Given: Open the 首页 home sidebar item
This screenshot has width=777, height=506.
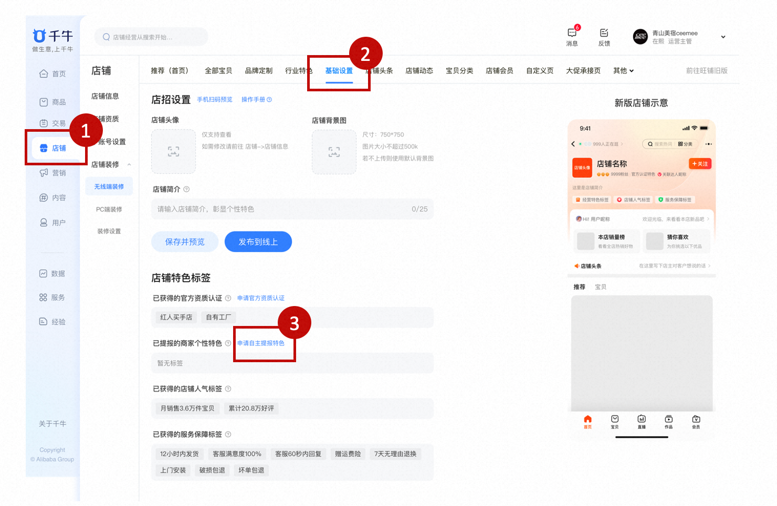Looking at the screenshot, I should pos(52,74).
